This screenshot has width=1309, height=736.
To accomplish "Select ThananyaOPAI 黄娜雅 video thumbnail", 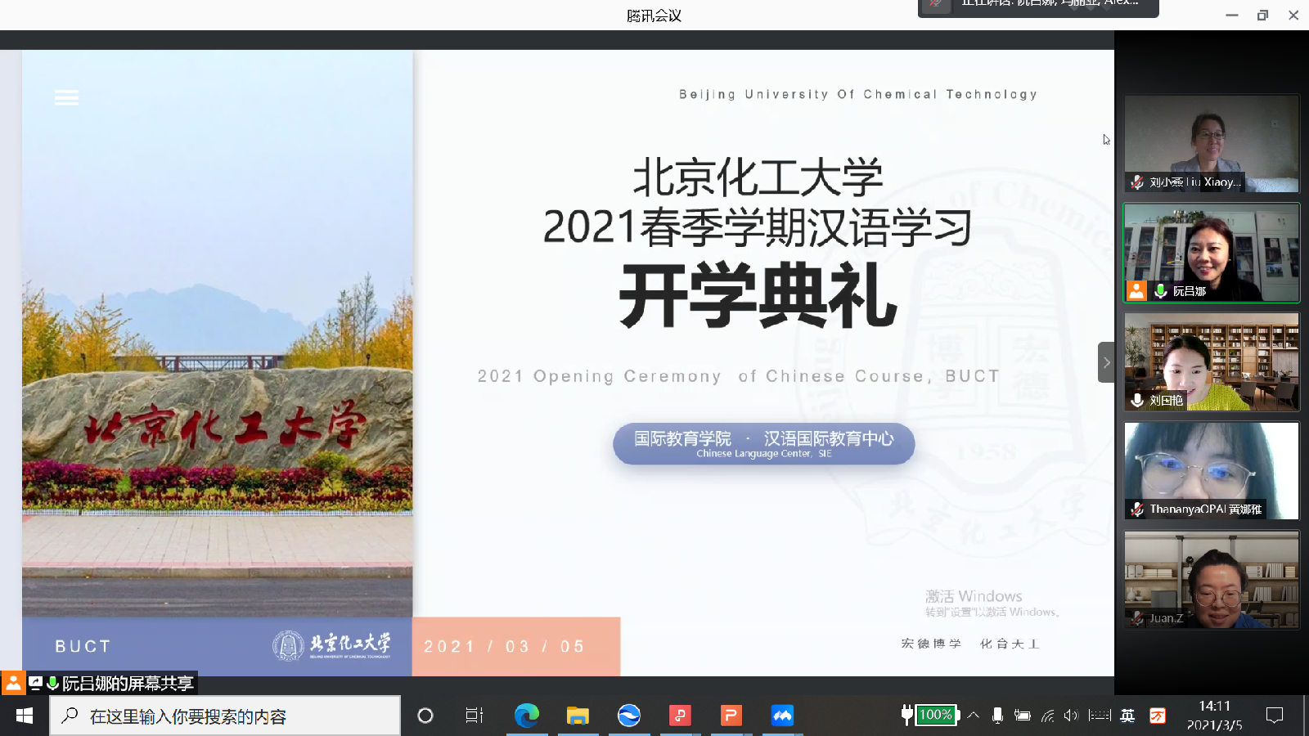I will tap(1212, 470).
